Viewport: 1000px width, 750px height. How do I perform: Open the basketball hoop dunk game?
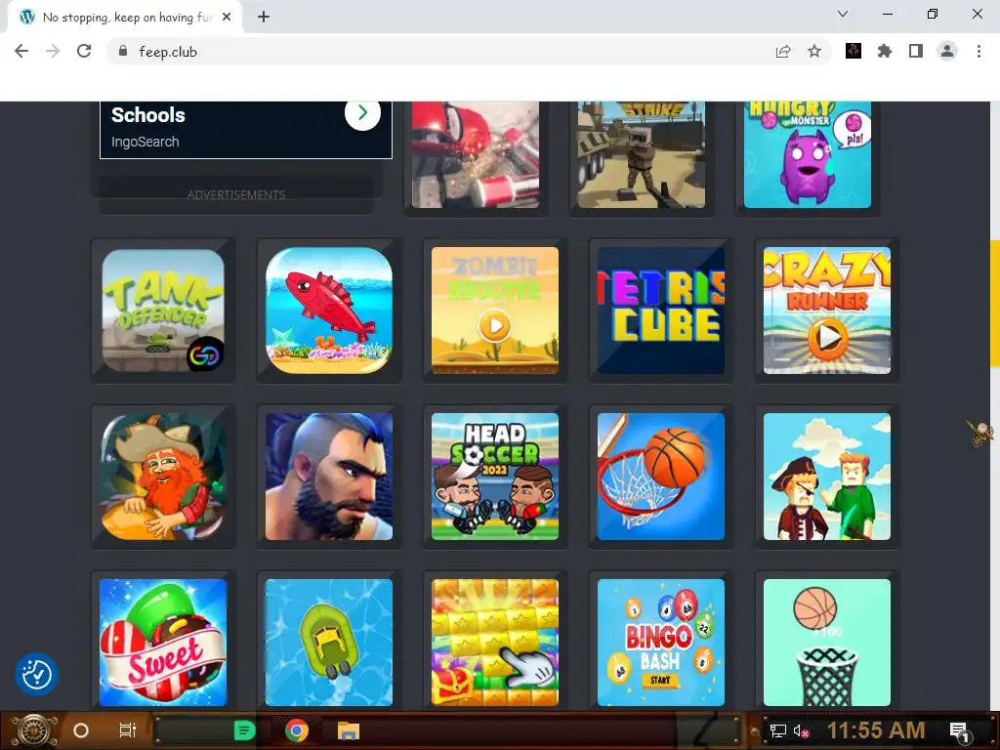[661, 477]
